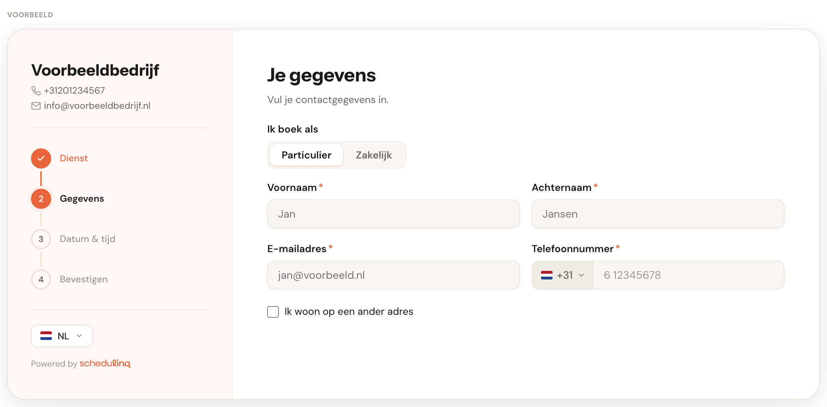Open the +31 country code dropdown
Image resolution: width=827 pixels, height=407 pixels.
click(x=563, y=275)
